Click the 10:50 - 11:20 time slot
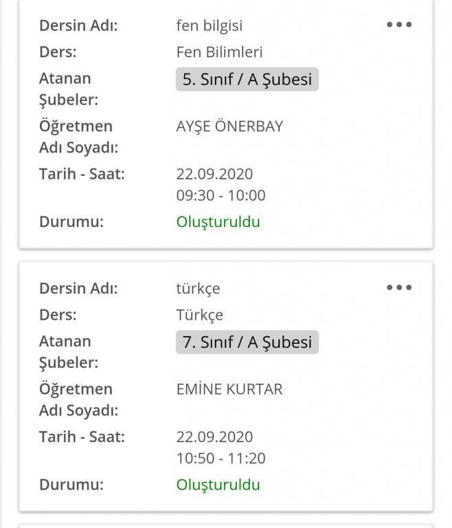The height and width of the screenshot is (528, 452). pyautogui.click(x=221, y=458)
